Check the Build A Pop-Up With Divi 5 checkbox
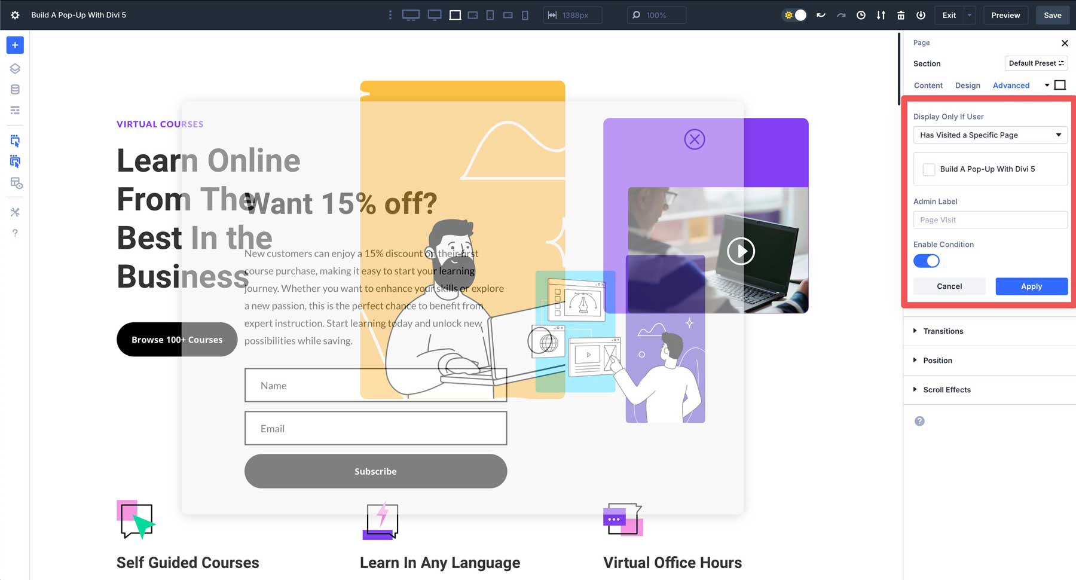The height and width of the screenshot is (580, 1076). click(x=929, y=169)
